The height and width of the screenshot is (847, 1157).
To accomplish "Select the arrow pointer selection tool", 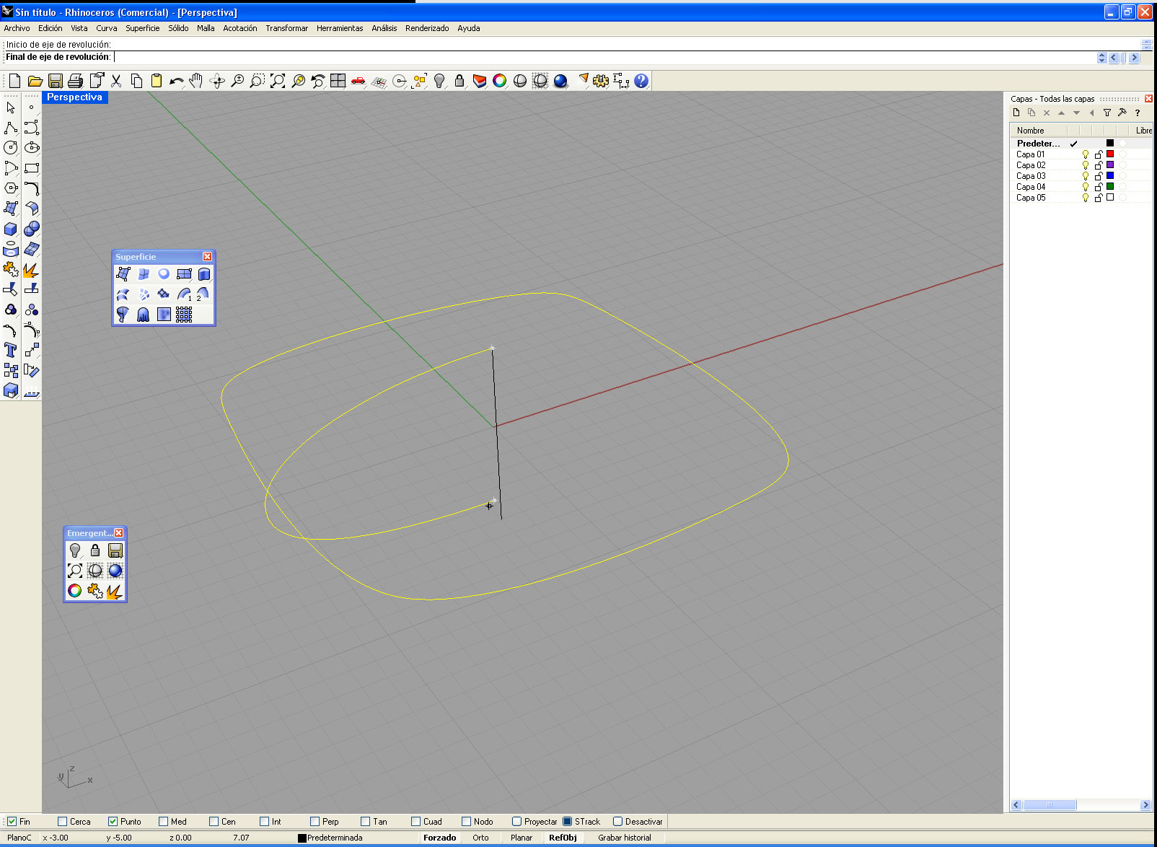I will click(11, 107).
